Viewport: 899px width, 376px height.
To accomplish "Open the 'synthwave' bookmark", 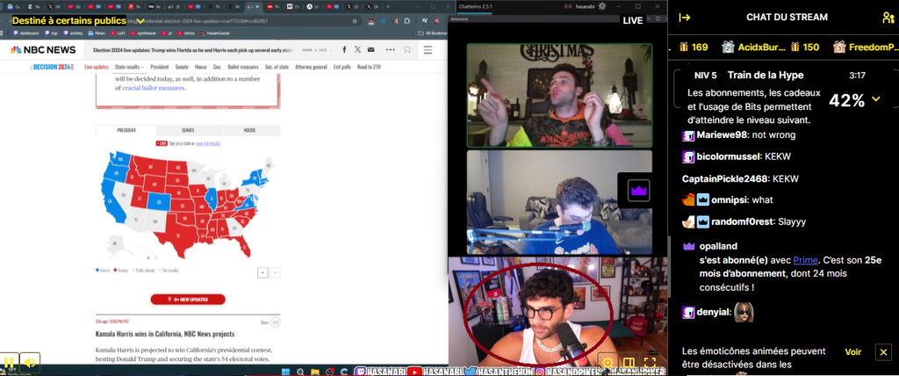I will tap(143, 33).
